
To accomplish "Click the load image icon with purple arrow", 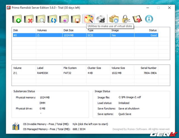I will coord(64,19).
